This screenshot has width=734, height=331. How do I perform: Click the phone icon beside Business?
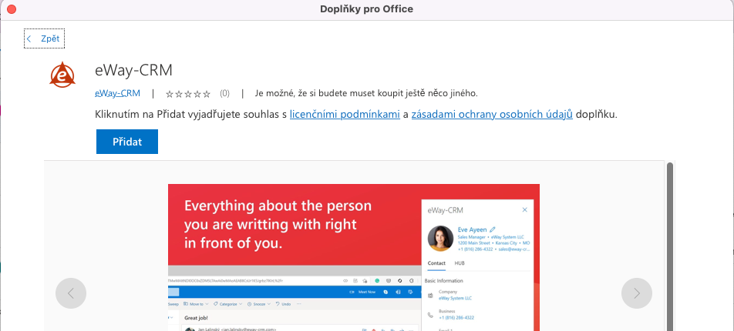(x=430, y=315)
